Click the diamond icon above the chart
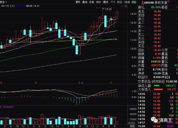Image resolution: width=178 pixels, height=128 pixels. point(122,6)
